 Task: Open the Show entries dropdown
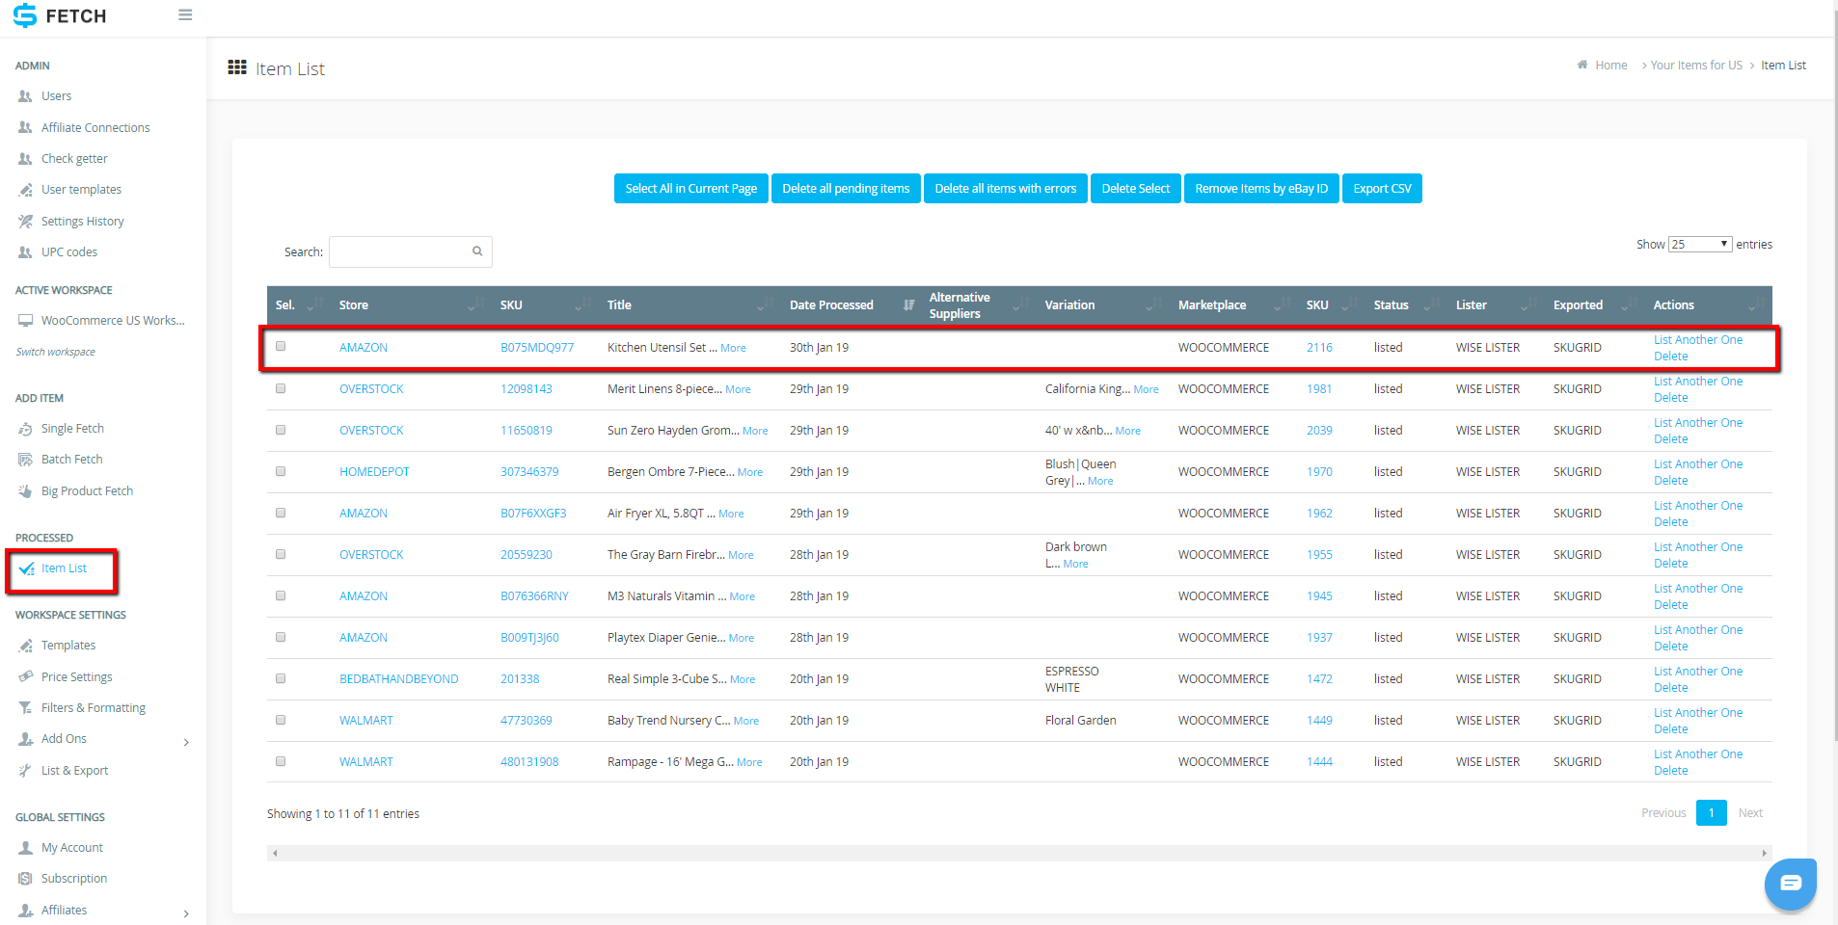coord(1700,245)
